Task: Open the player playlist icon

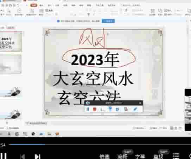Action: (x=176, y=156)
